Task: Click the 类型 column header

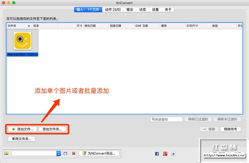Action: 224,26
